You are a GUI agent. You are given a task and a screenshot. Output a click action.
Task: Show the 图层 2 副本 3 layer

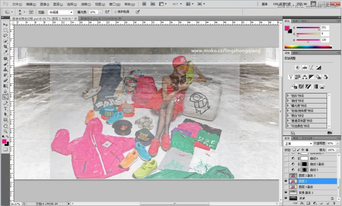286,175
